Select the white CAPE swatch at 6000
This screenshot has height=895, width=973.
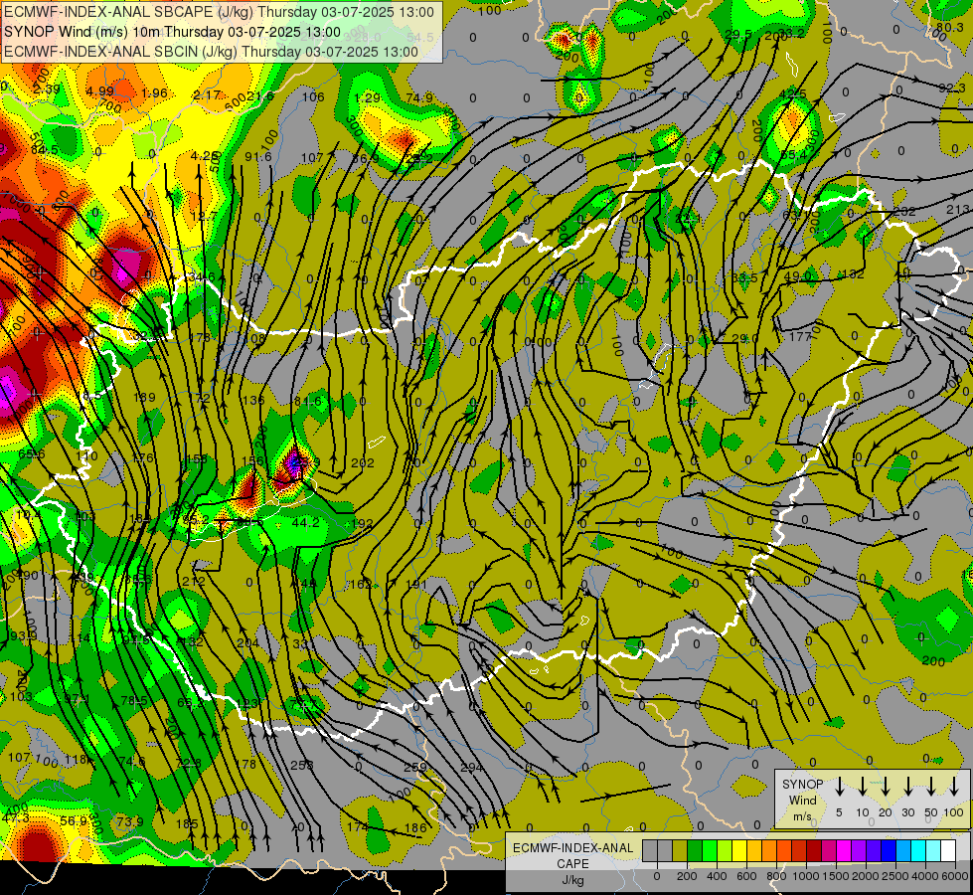tap(947, 850)
